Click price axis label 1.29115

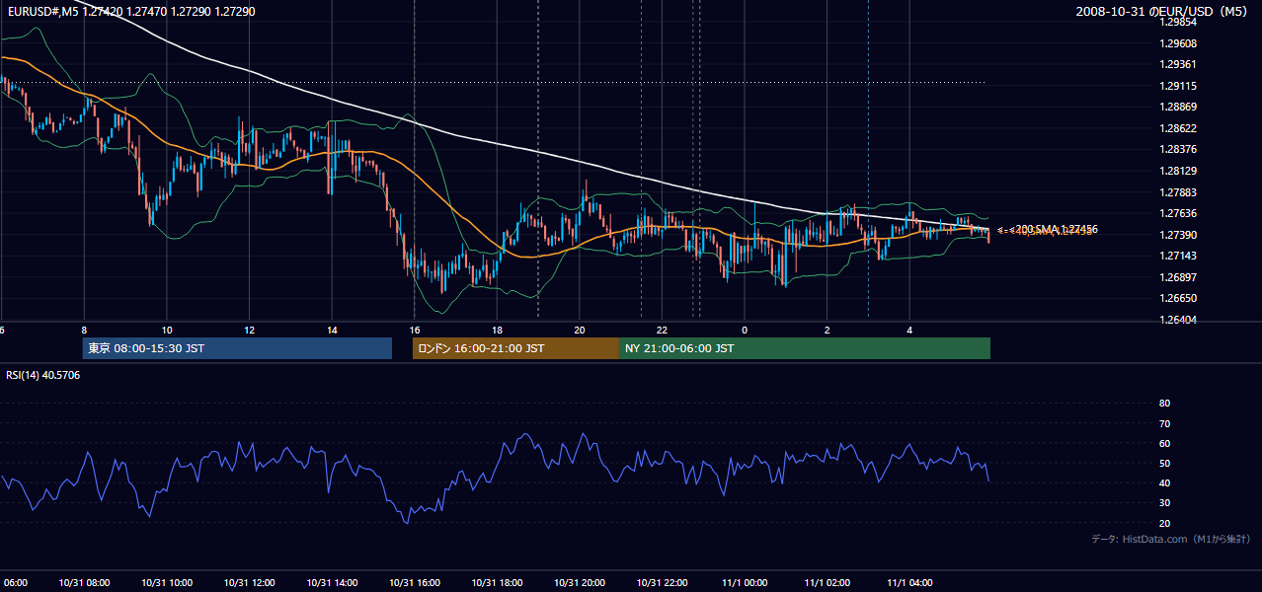tap(1178, 86)
